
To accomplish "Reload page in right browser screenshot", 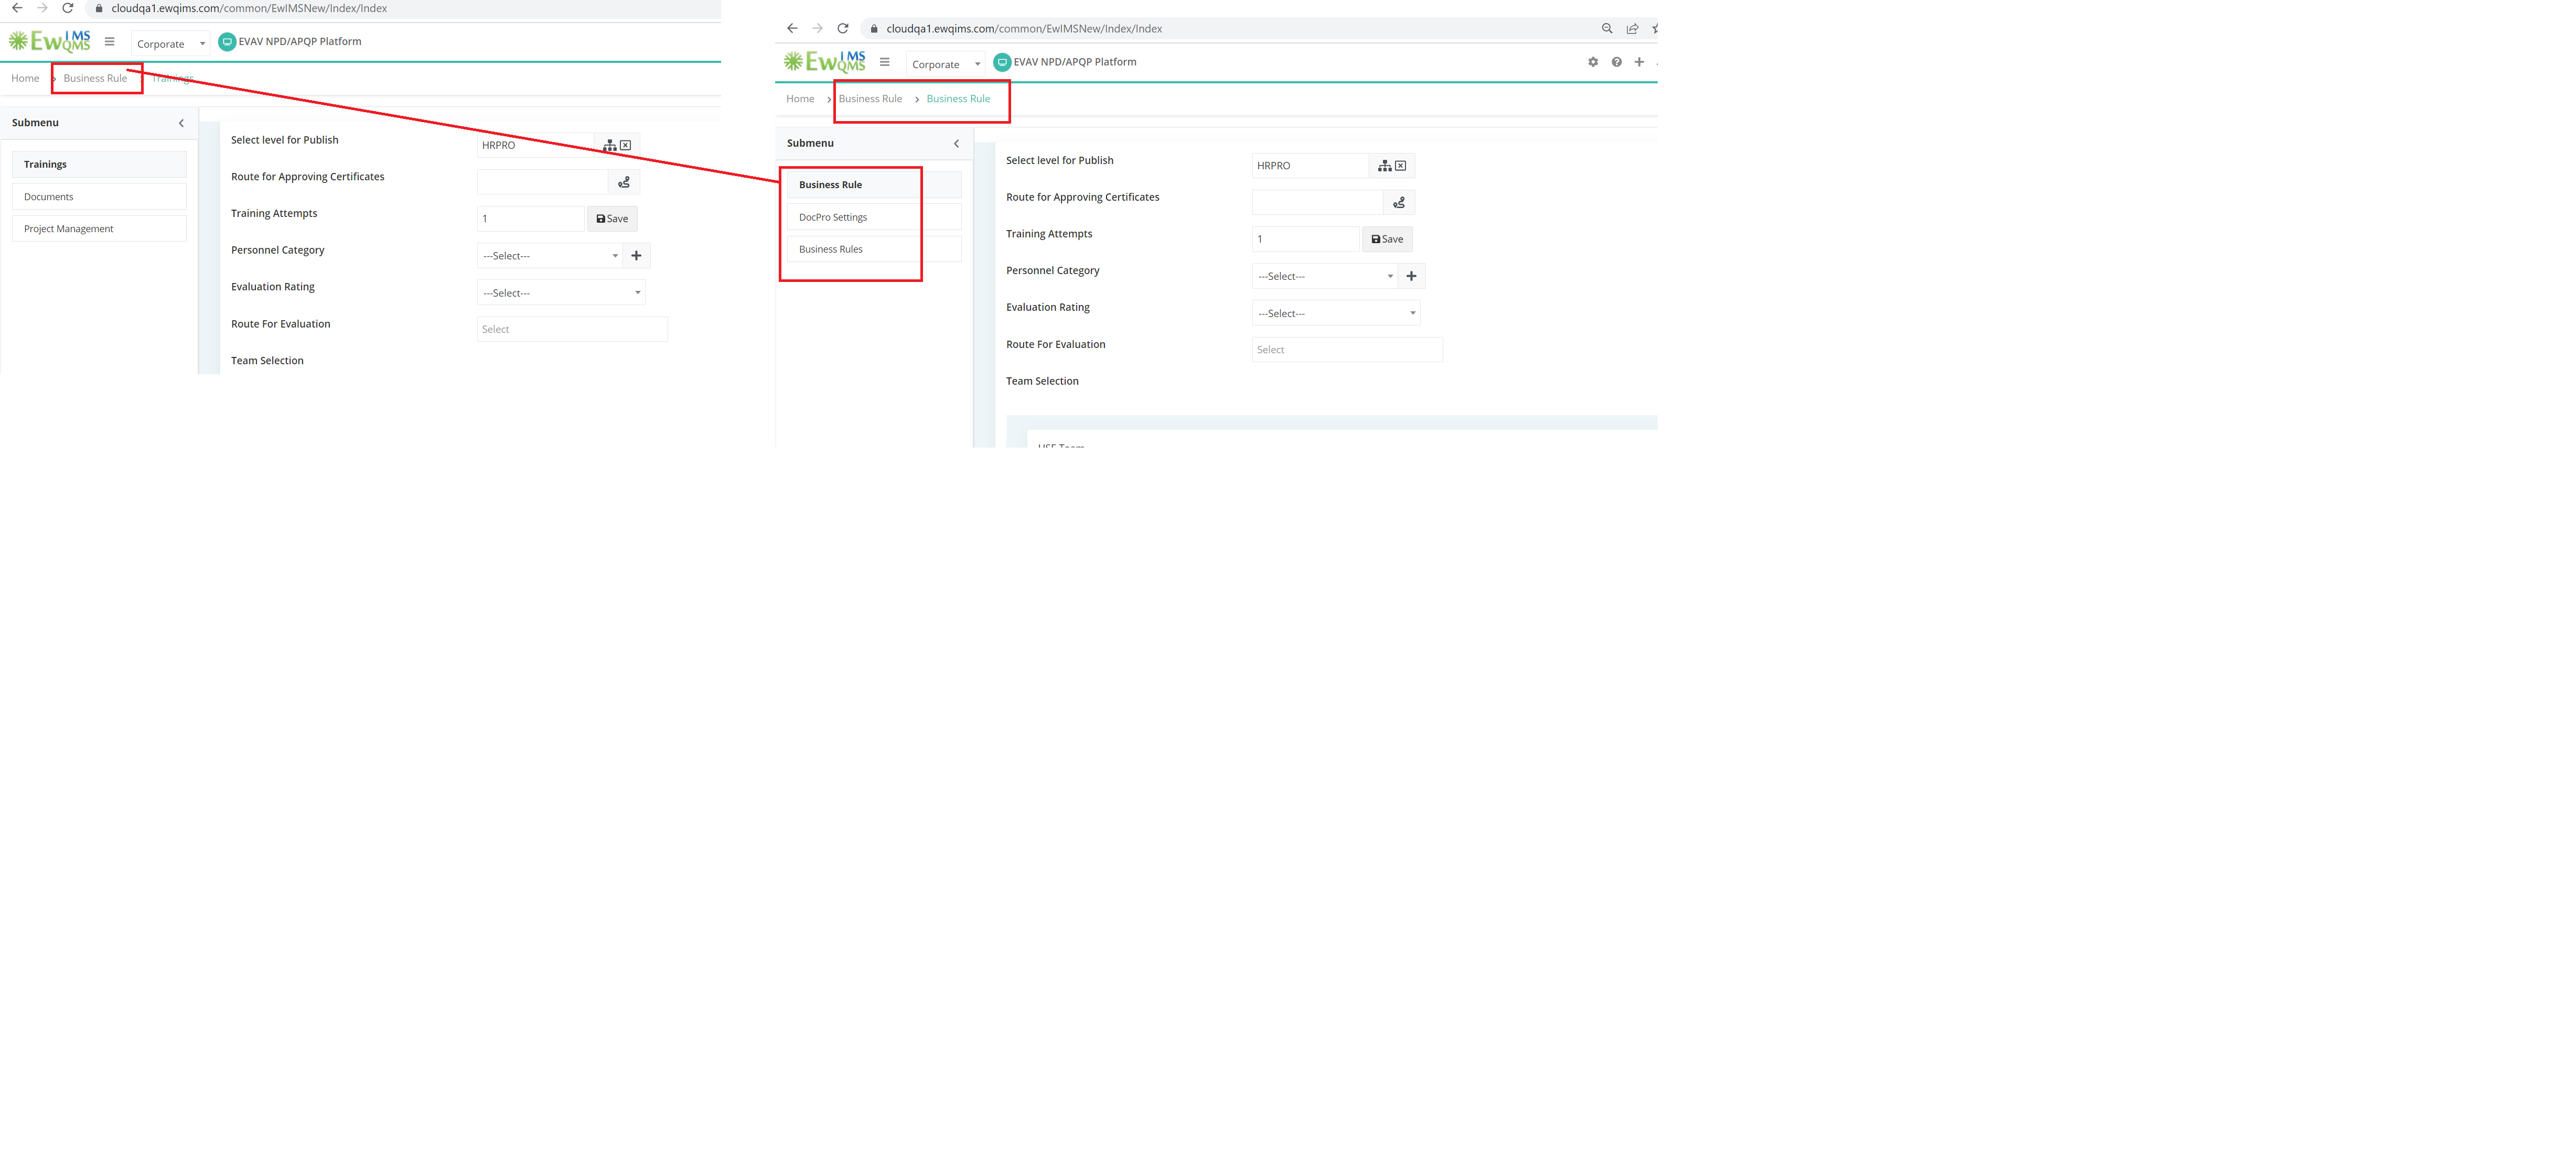I will click(x=843, y=29).
